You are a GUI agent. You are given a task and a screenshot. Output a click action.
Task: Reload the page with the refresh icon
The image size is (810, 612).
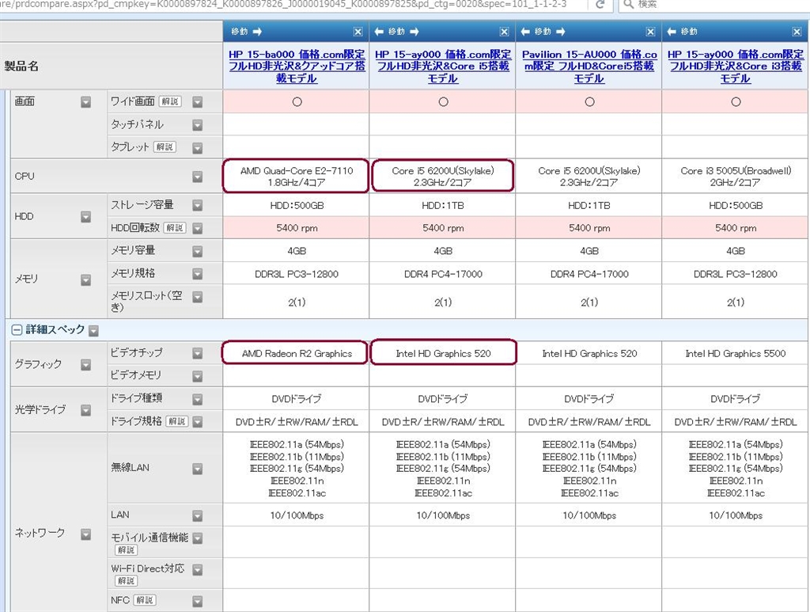[600, 5]
